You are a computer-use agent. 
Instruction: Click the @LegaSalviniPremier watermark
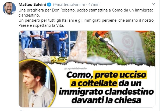76,68
